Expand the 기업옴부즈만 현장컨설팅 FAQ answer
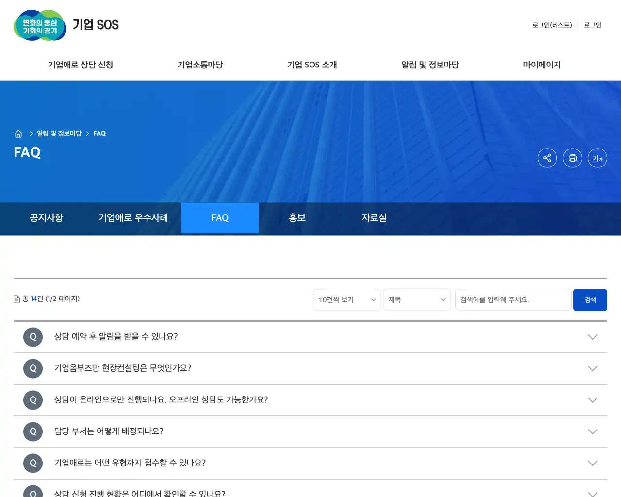Screen dimensions: 621x497 pyautogui.click(x=593, y=368)
